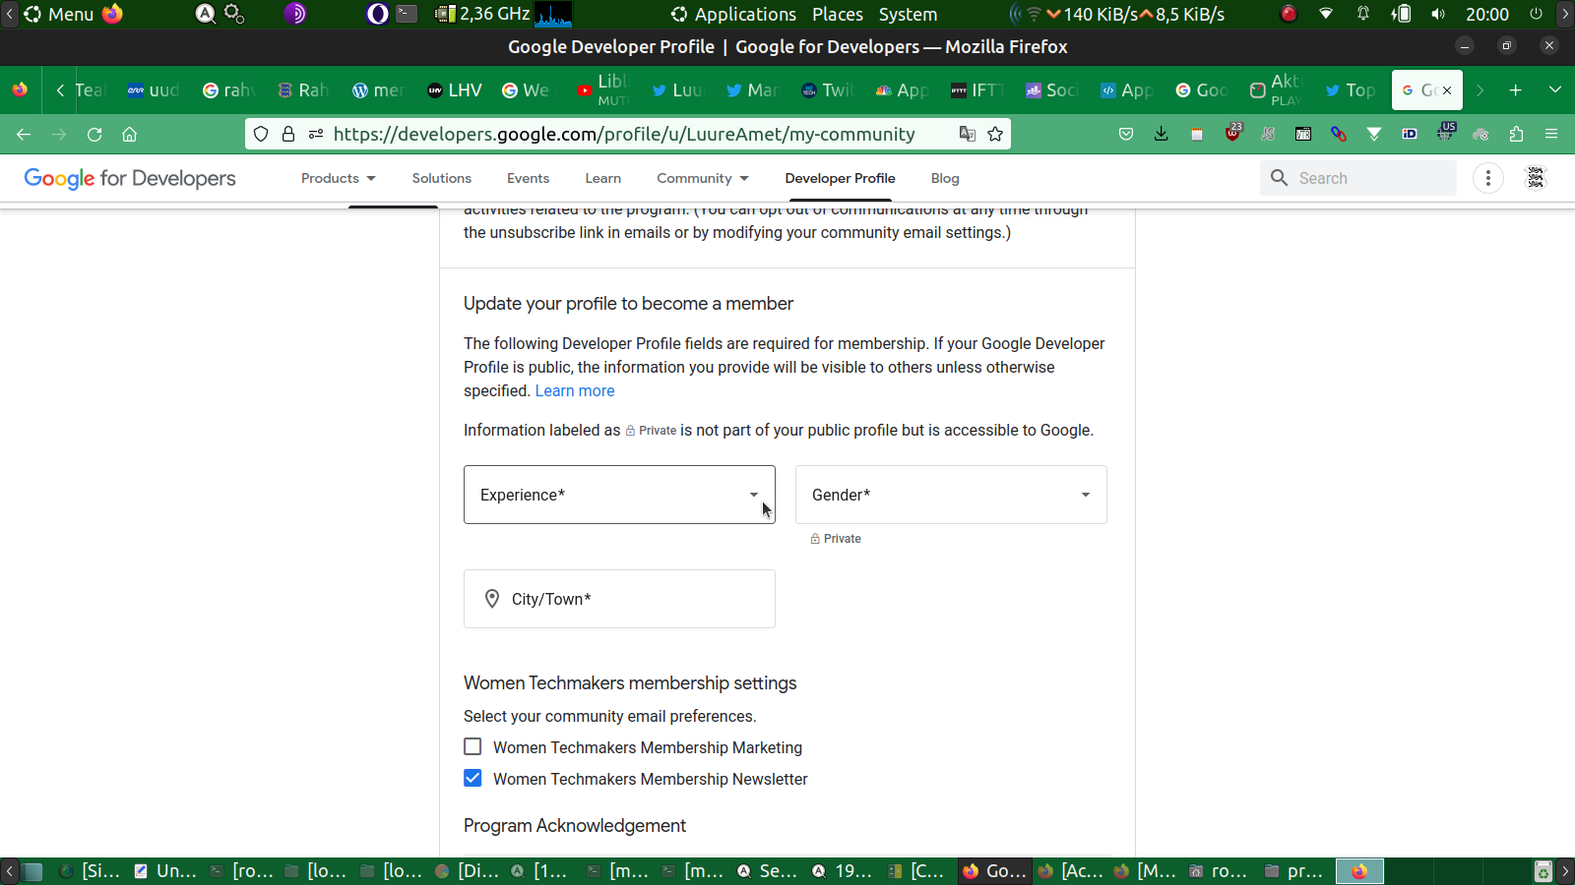Click the Program Acknowledgement heading
This screenshot has height=885, width=1575.
click(575, 826)
